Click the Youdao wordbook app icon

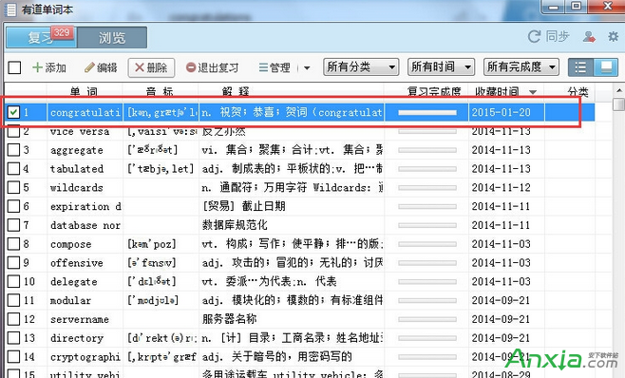(x=10, y=9)
